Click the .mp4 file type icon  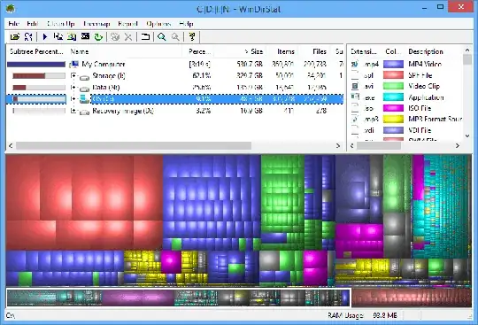pos(355,64)
